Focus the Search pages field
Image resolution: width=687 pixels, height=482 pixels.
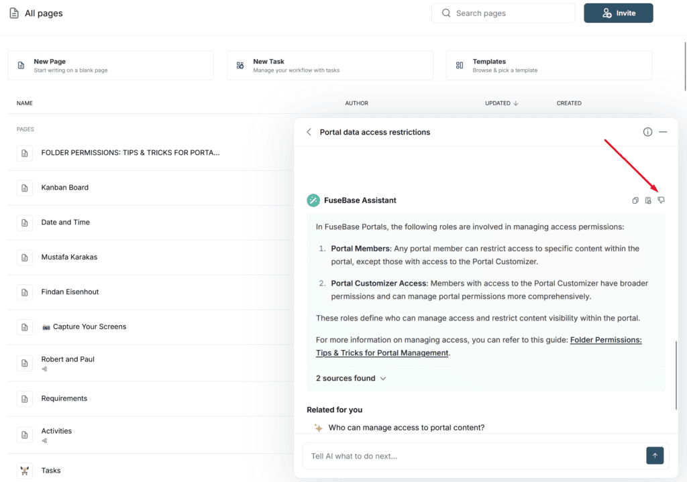pos(503,13)
